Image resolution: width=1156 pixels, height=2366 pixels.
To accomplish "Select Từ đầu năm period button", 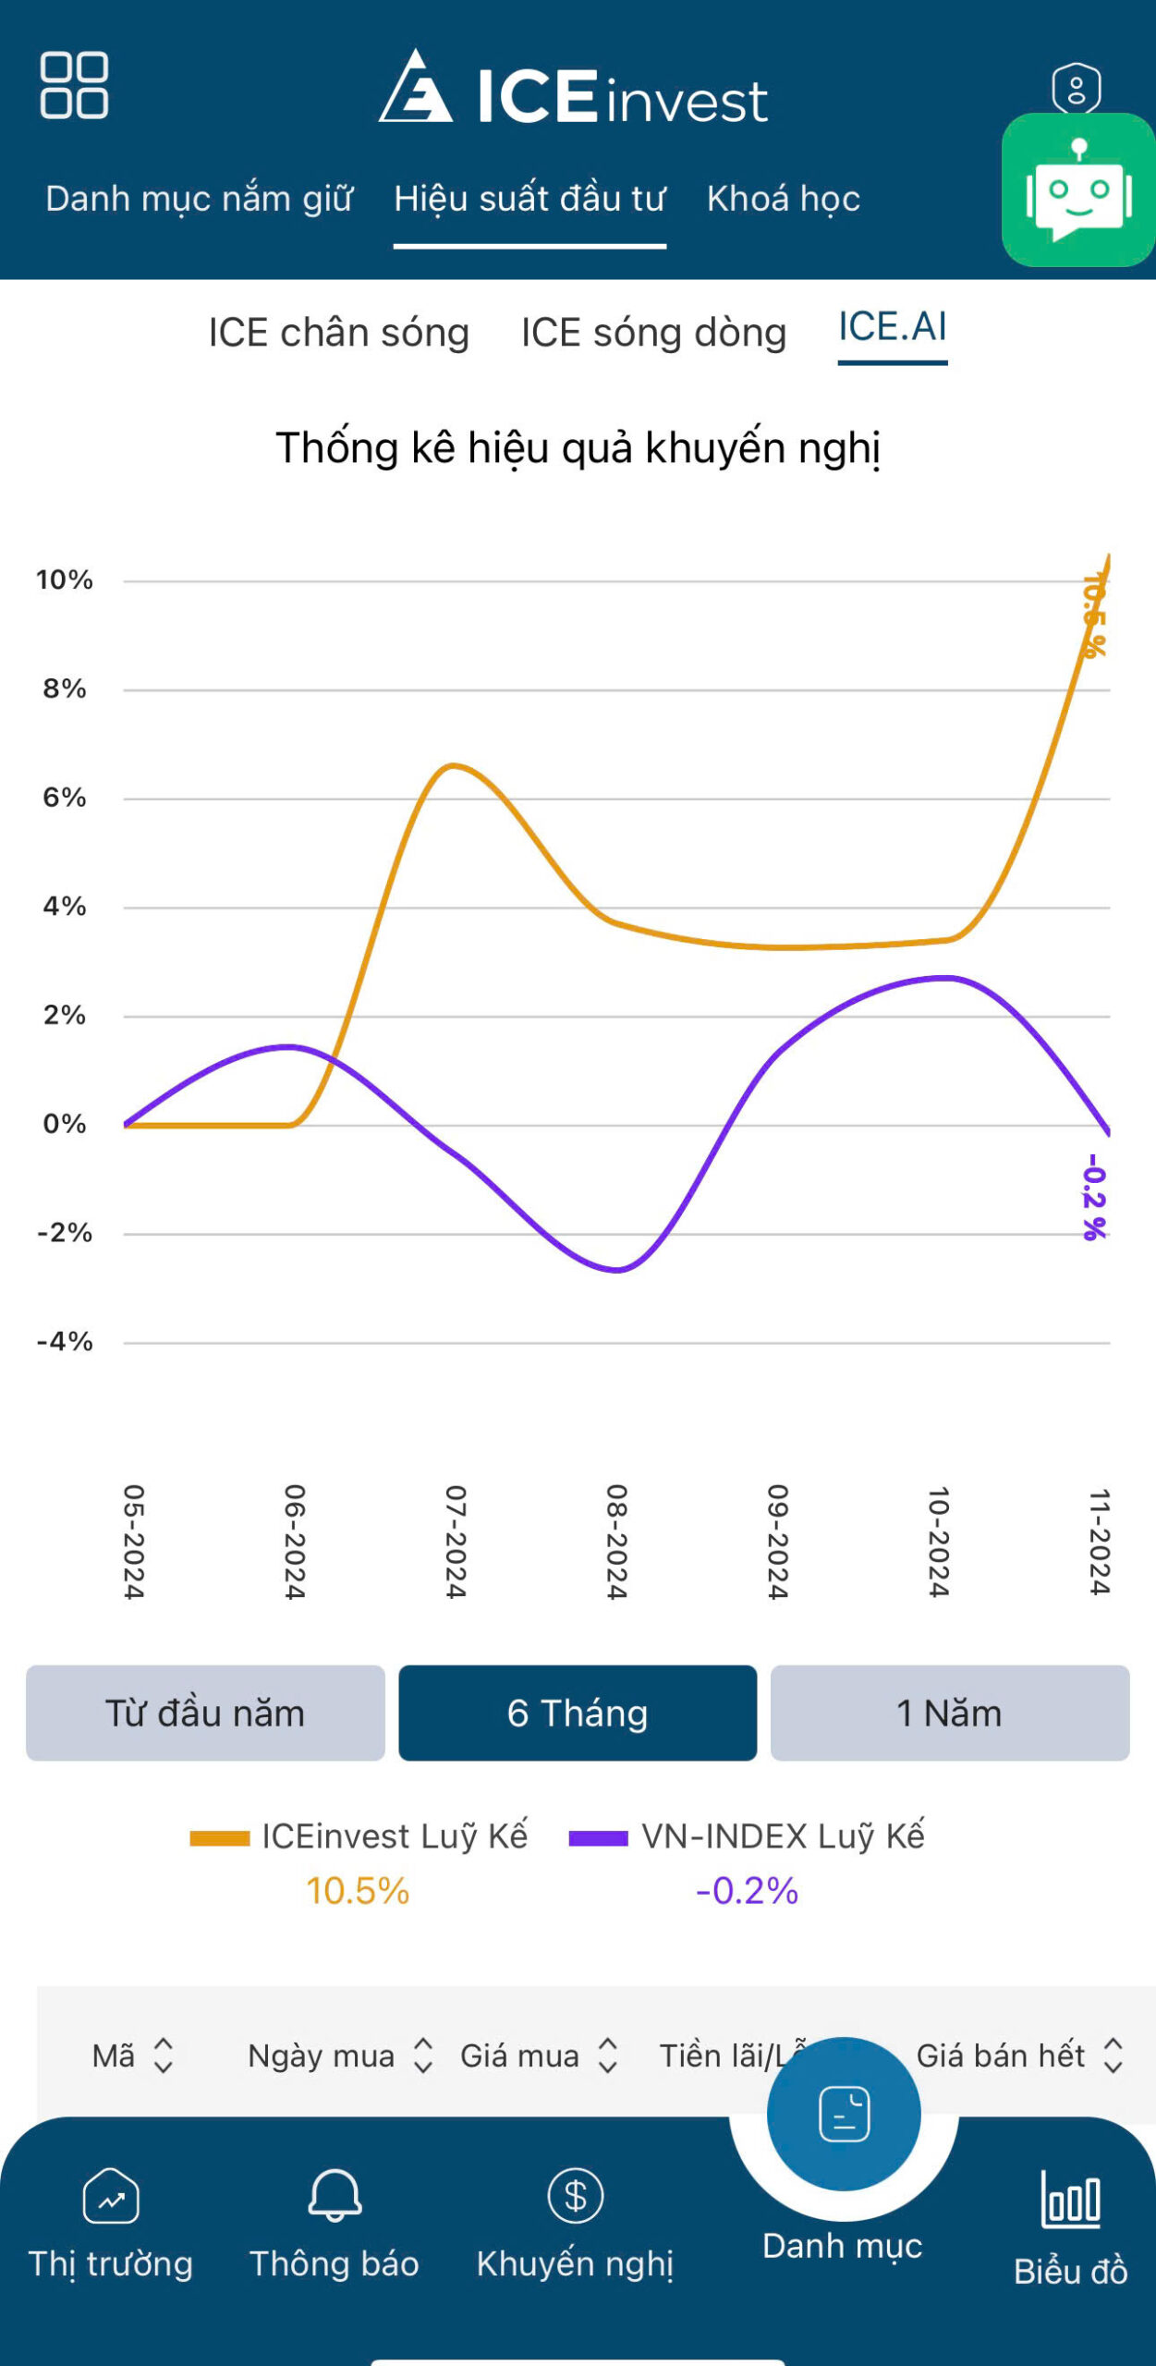I will click(205, 1713).
